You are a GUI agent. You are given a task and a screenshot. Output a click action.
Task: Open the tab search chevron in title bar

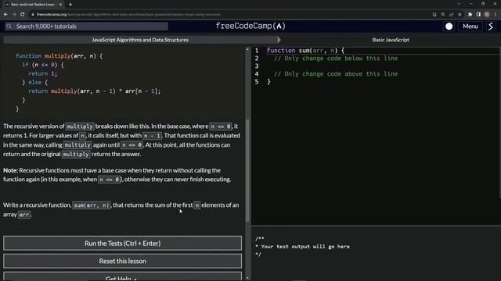point(459,4)
